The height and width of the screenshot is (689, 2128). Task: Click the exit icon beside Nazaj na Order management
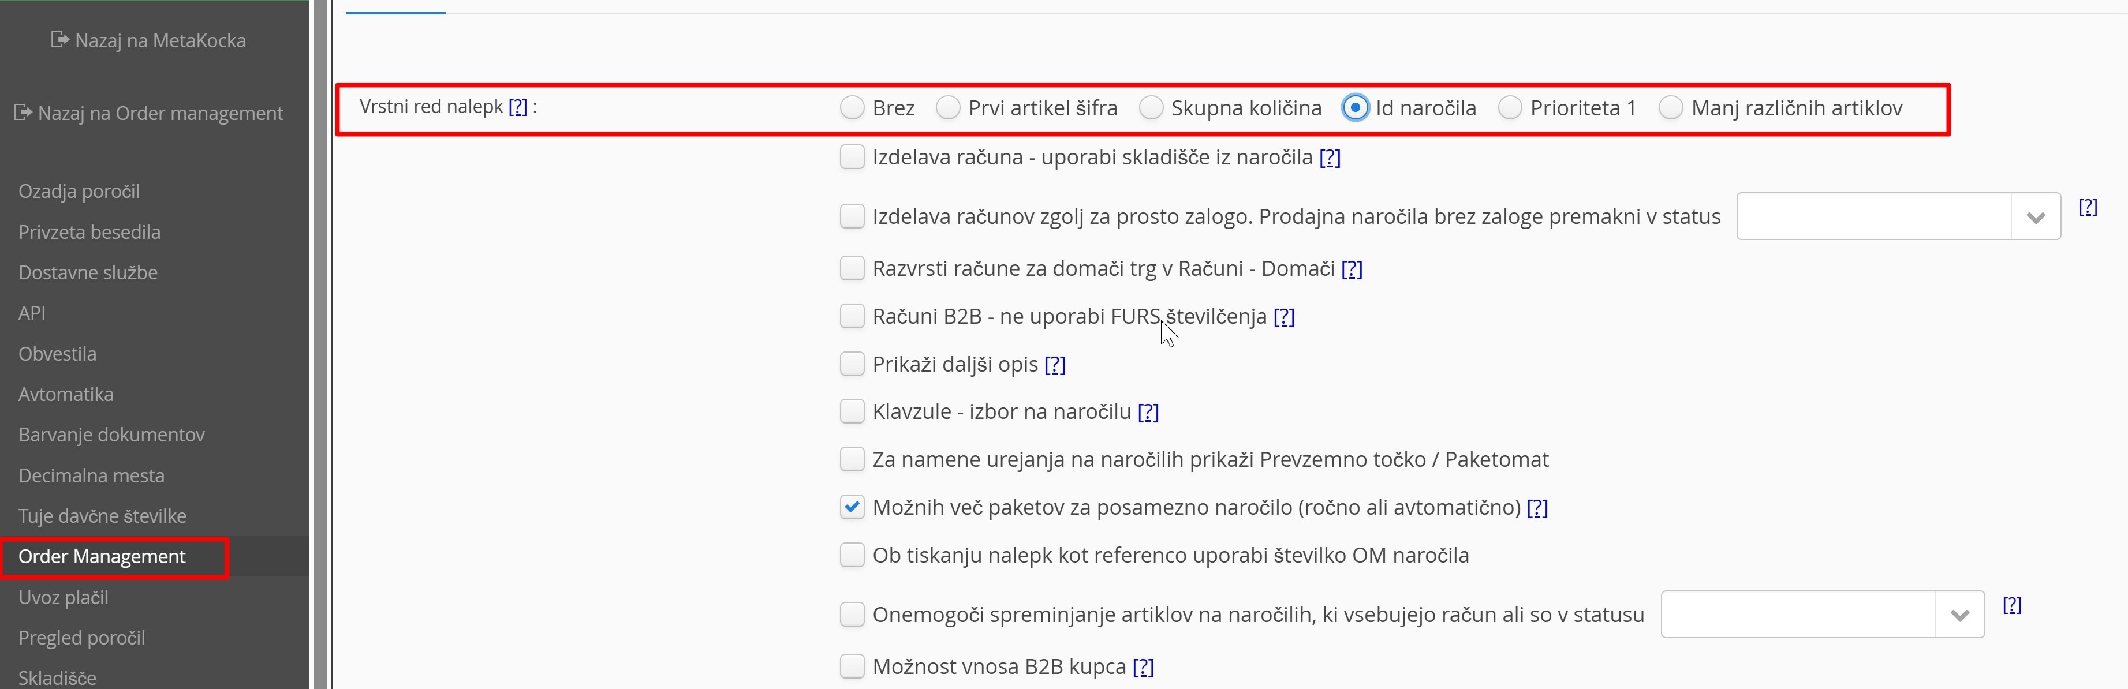point(23,113)
